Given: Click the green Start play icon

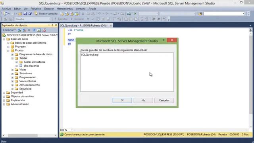Looking at the screenshot, I should pos(135,14).
